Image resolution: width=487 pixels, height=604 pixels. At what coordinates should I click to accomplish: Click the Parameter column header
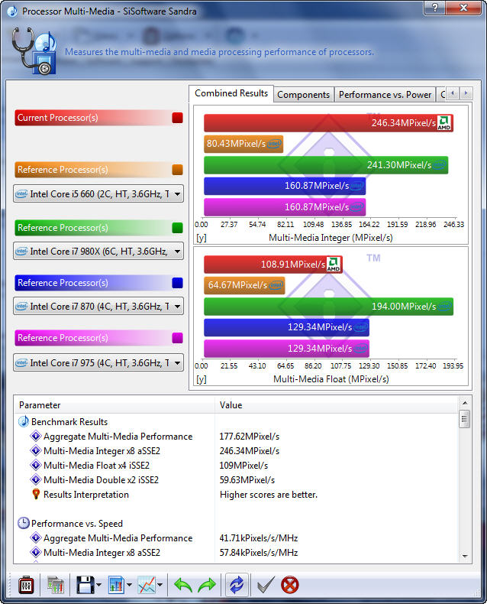click(114, 405)
